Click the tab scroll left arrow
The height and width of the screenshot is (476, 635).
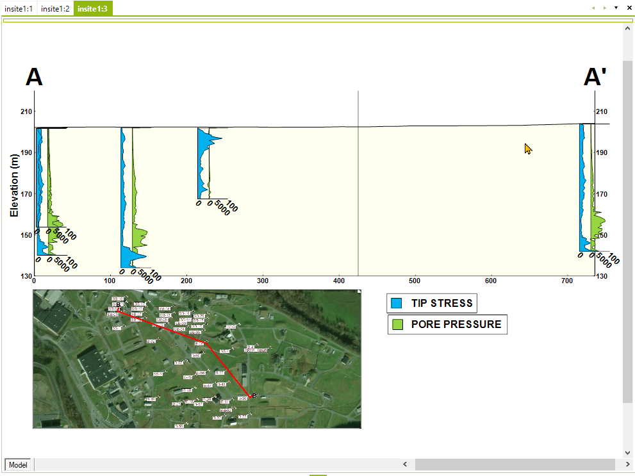(x=593, y=8)
